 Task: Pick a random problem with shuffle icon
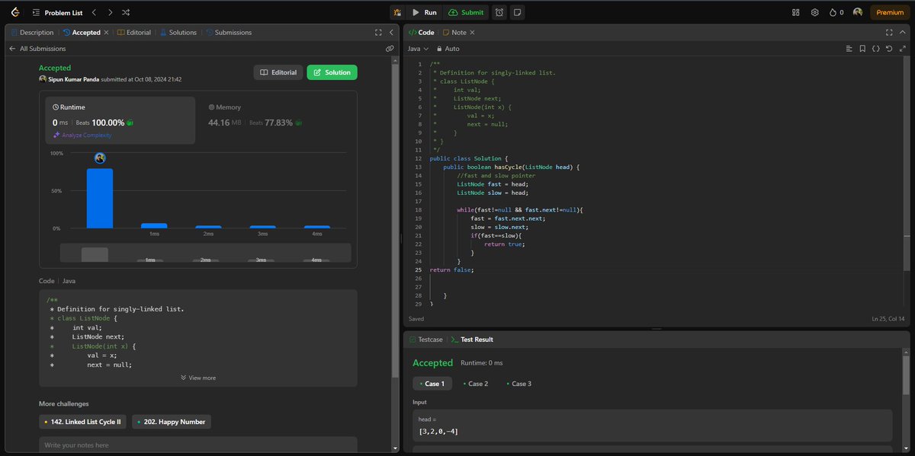point(127,12)
